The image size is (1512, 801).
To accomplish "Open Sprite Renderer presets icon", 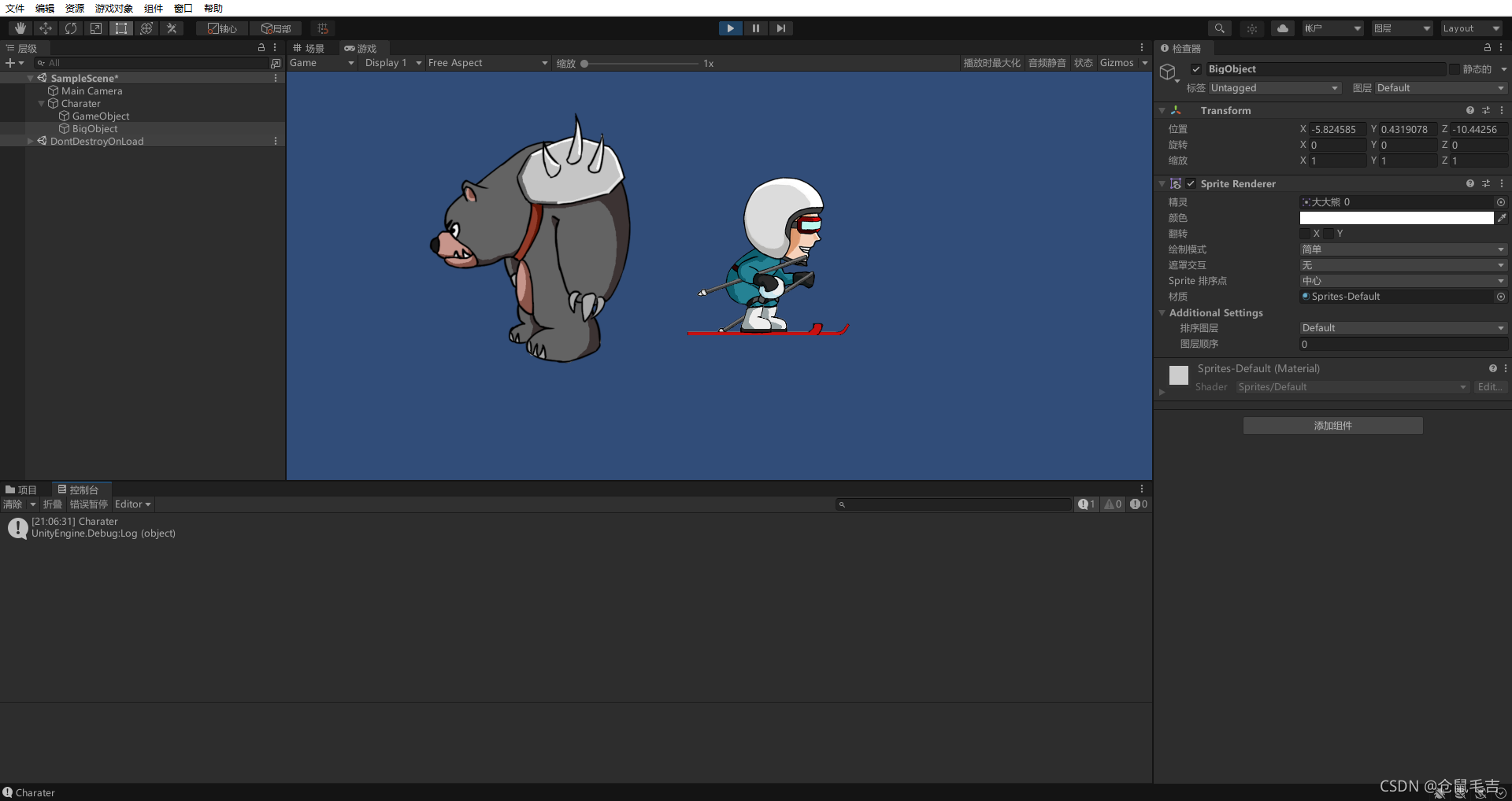I will (x=1486, y=183).
